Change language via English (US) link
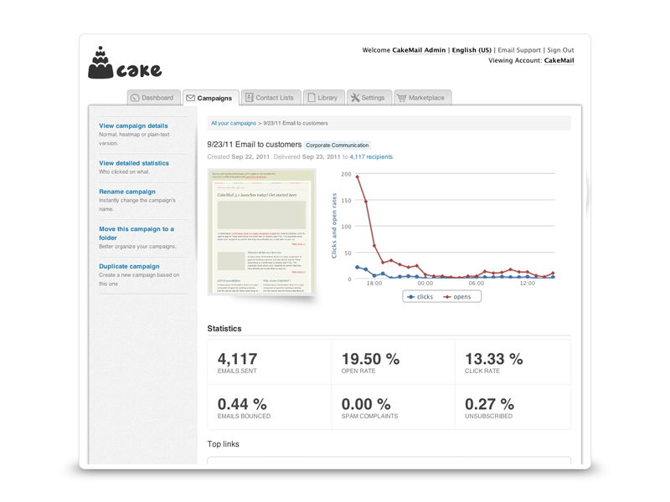 point(472,50)
